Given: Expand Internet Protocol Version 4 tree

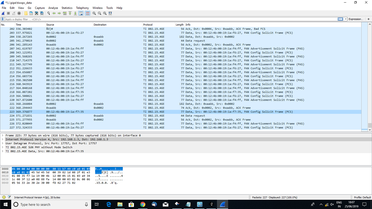Looking at the screenshot, I should coord(2,139).
